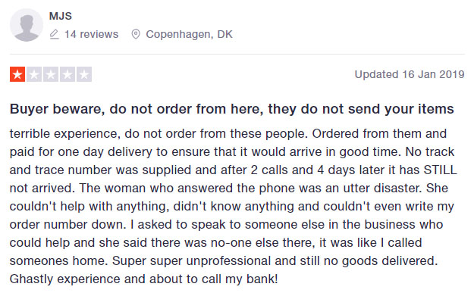Click the 'order number down' phrase
This screenshot has height=293, width=474.
click(67, 225)
